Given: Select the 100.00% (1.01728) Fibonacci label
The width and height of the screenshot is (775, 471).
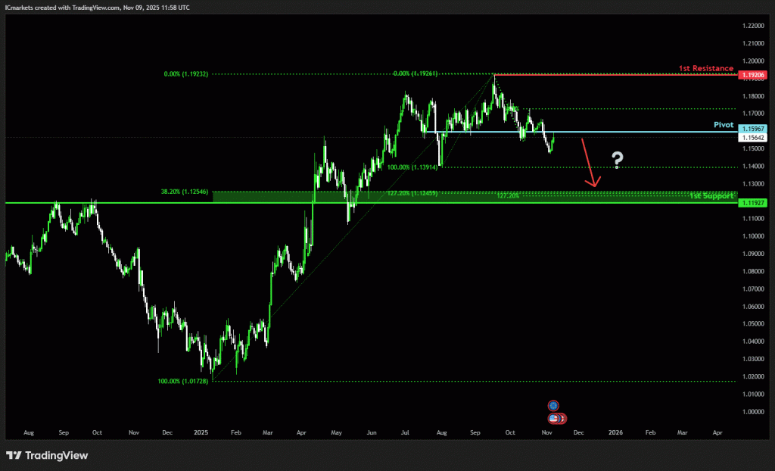Looking at the screenshot, I should tap(184, 382).
